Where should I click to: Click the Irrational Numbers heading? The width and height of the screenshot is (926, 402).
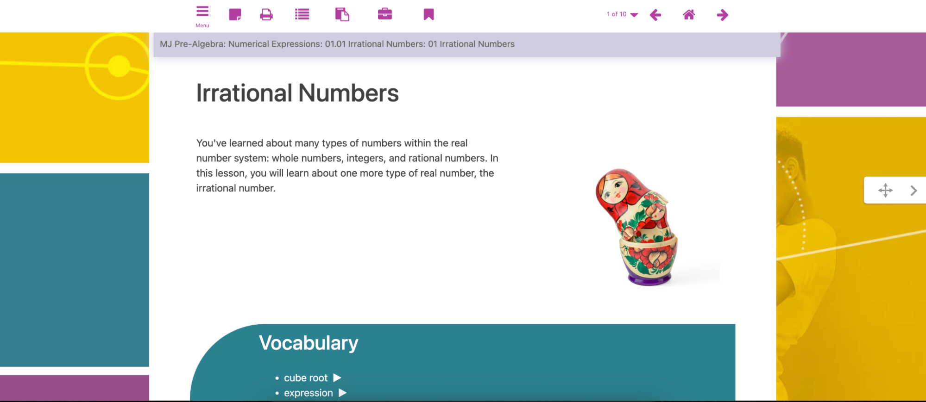[297, 93]
